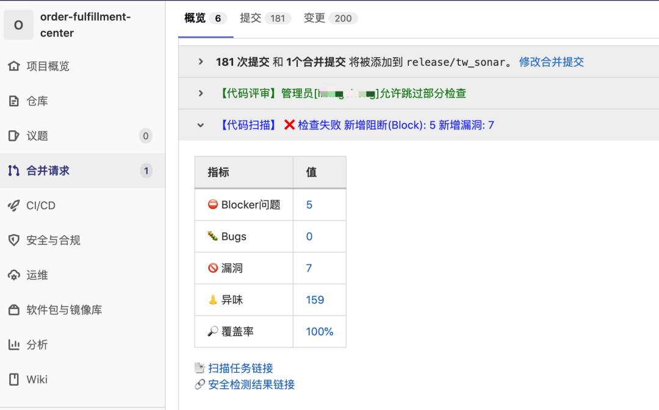The image size is (659, 410).
Task: Click the document icon for 仓库
Action: pyautogui.click(x=14, y=101)
